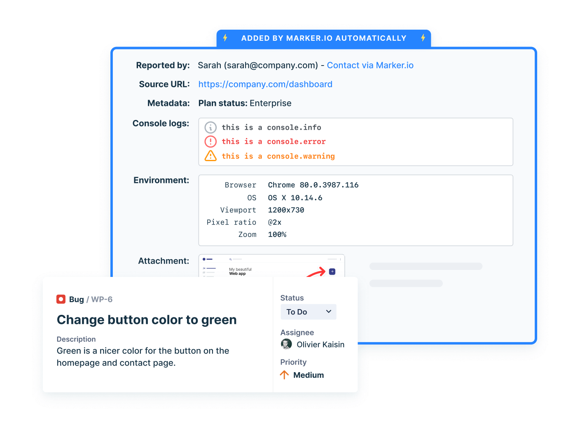Open the attachment screenshot thumbnail
The width and height of the screenshot is (580, 422).
(x=271, y=266)
